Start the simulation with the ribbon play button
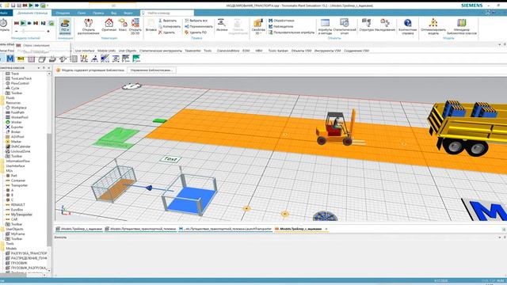Screen dimensions: 507x285 click(23, 23)
